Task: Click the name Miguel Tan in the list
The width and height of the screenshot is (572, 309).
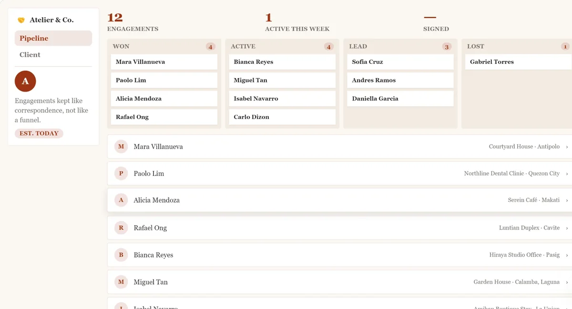Action: [x=151, y=282]
